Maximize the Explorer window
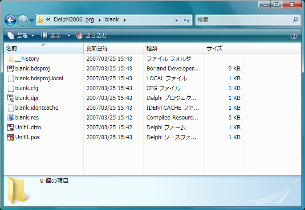Image resolution: width=305 pixels, height=210 pixels. [x=276, y=4]
